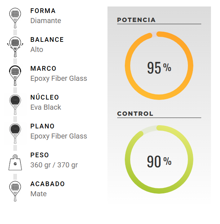Click the green 90% control gauge
The width and height of the screenshot is (220, 224).
[159, 159]
